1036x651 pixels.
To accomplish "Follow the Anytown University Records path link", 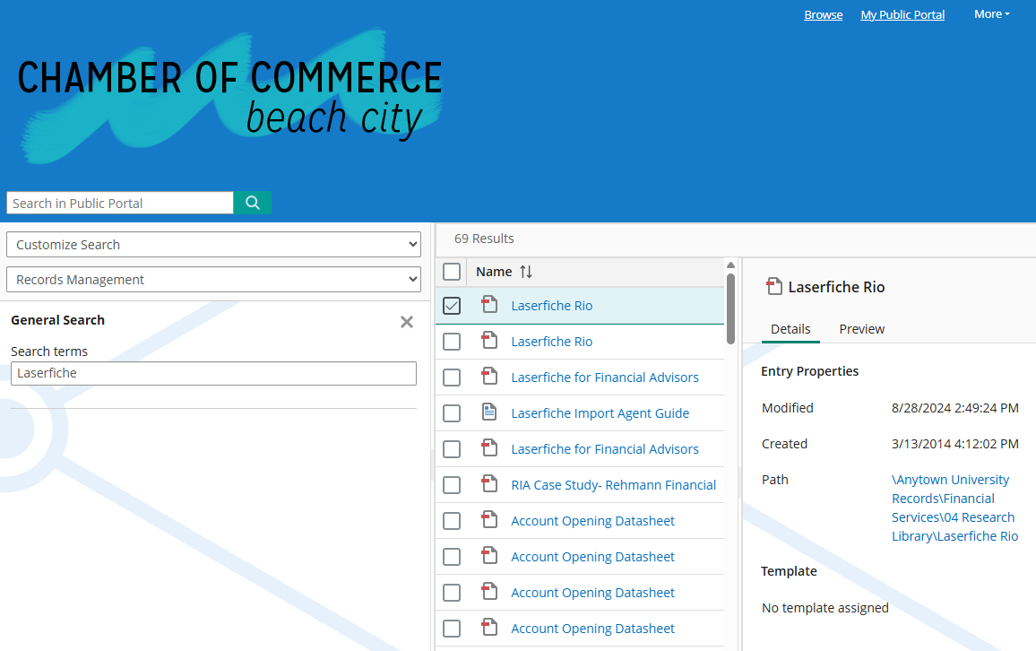I will point(954,508).
